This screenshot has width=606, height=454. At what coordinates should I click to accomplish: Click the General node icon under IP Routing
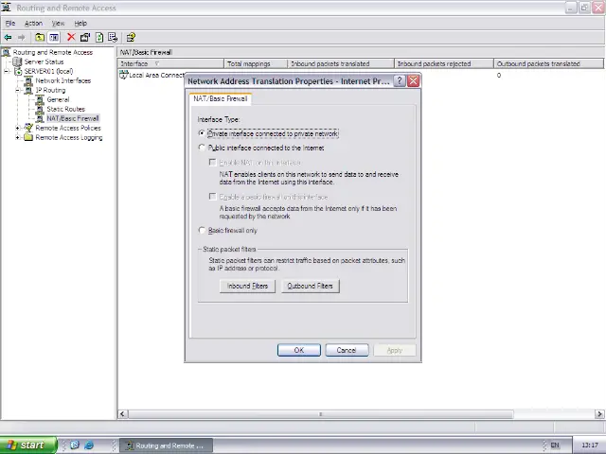pos(40,99)
